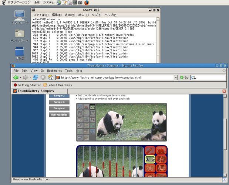Click the site favicon in the URL bar

point(58,78)
